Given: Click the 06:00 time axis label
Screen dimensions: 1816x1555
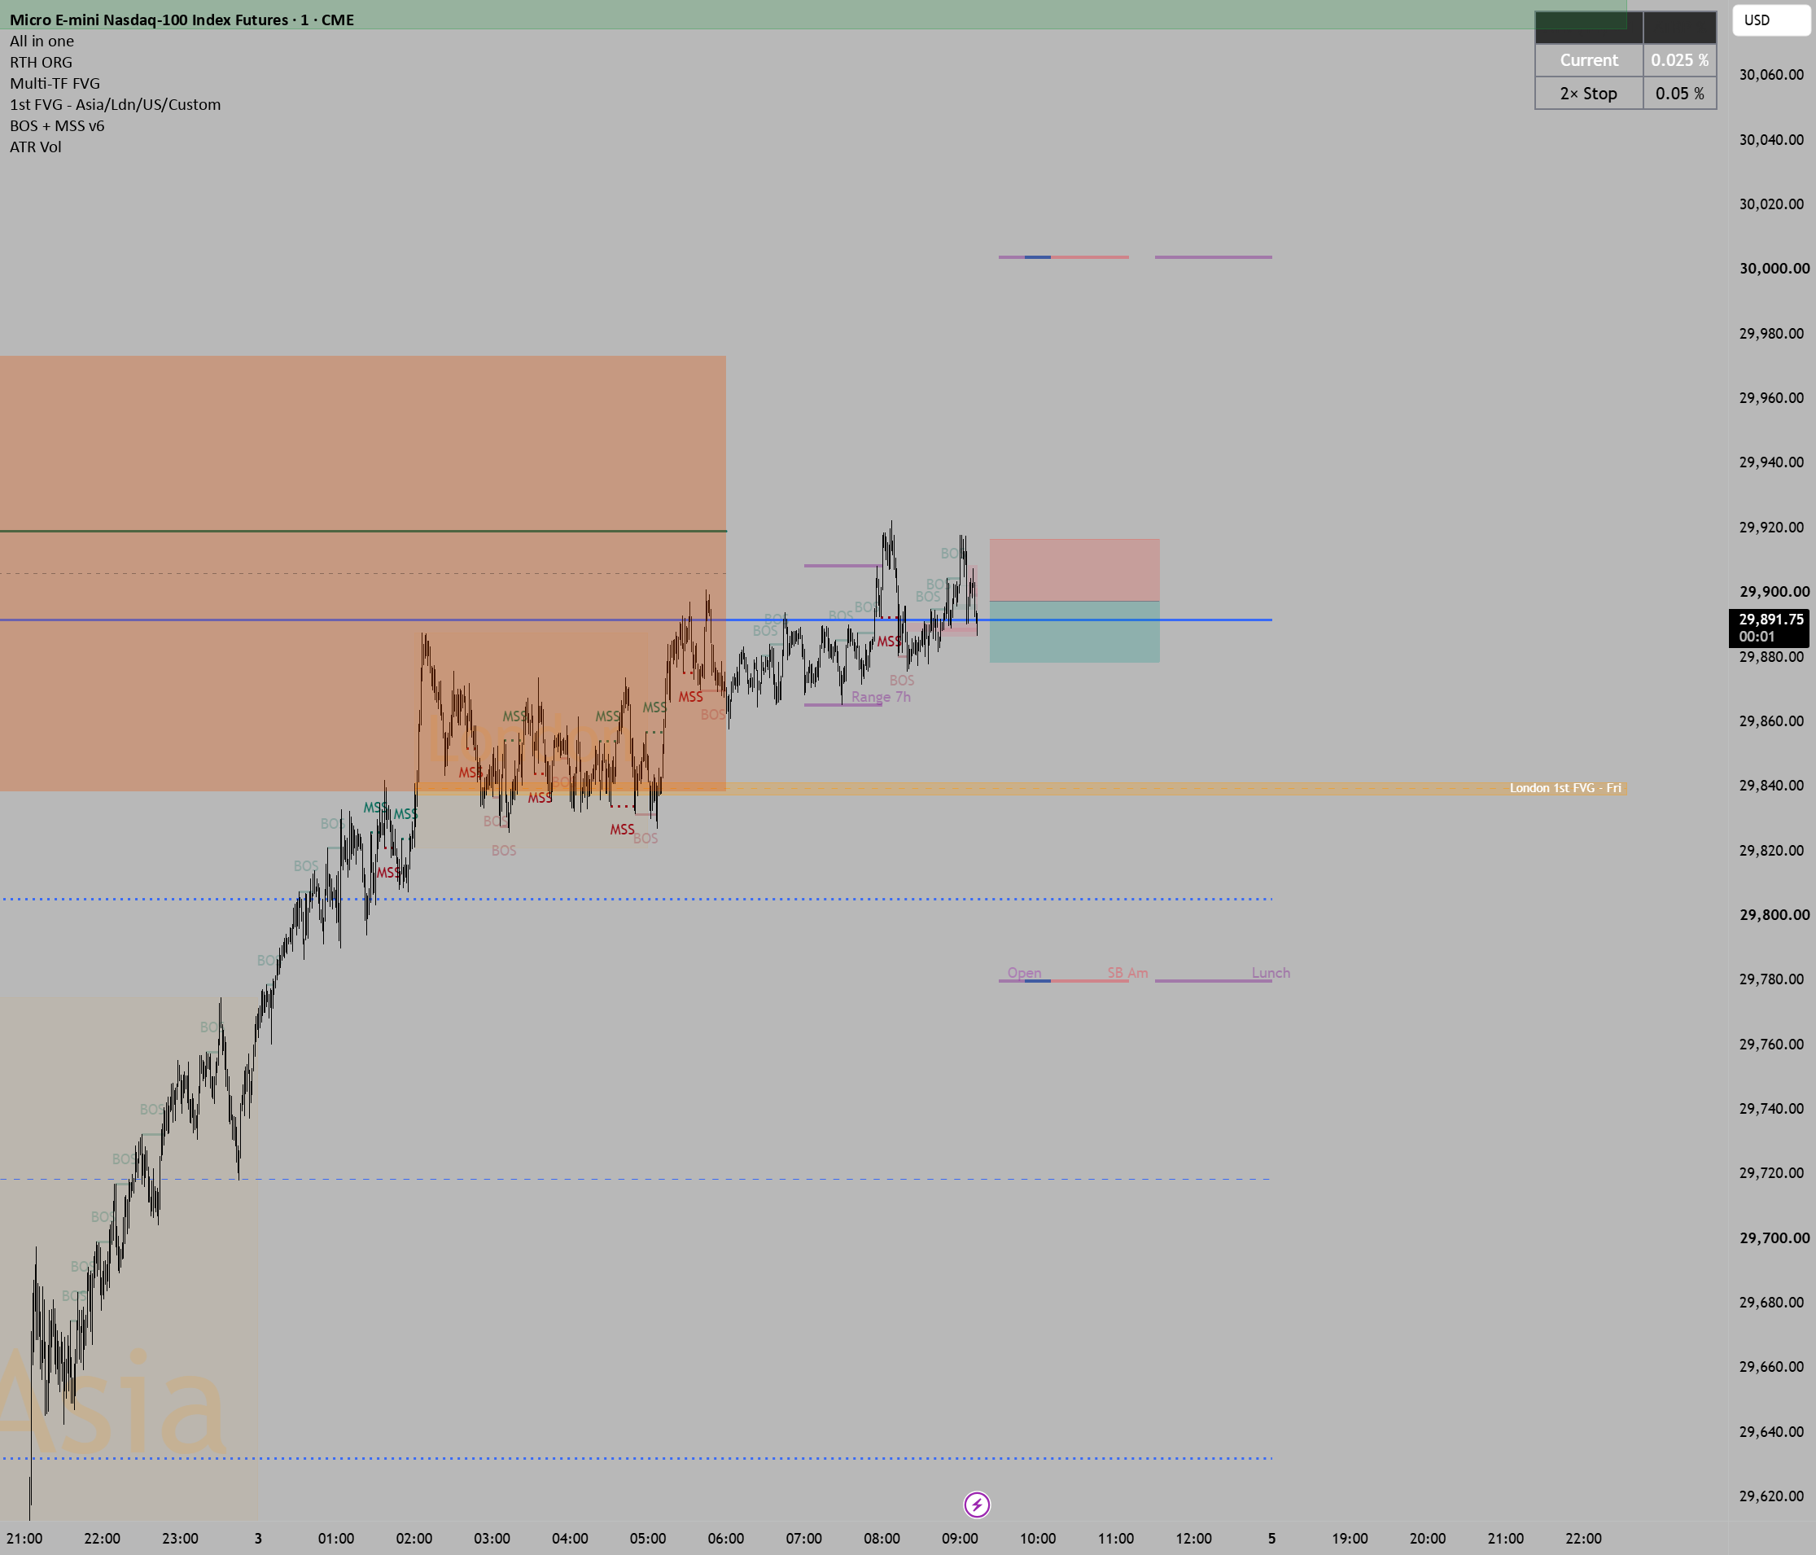Looking at the screenshot, I should (726, 1539).
